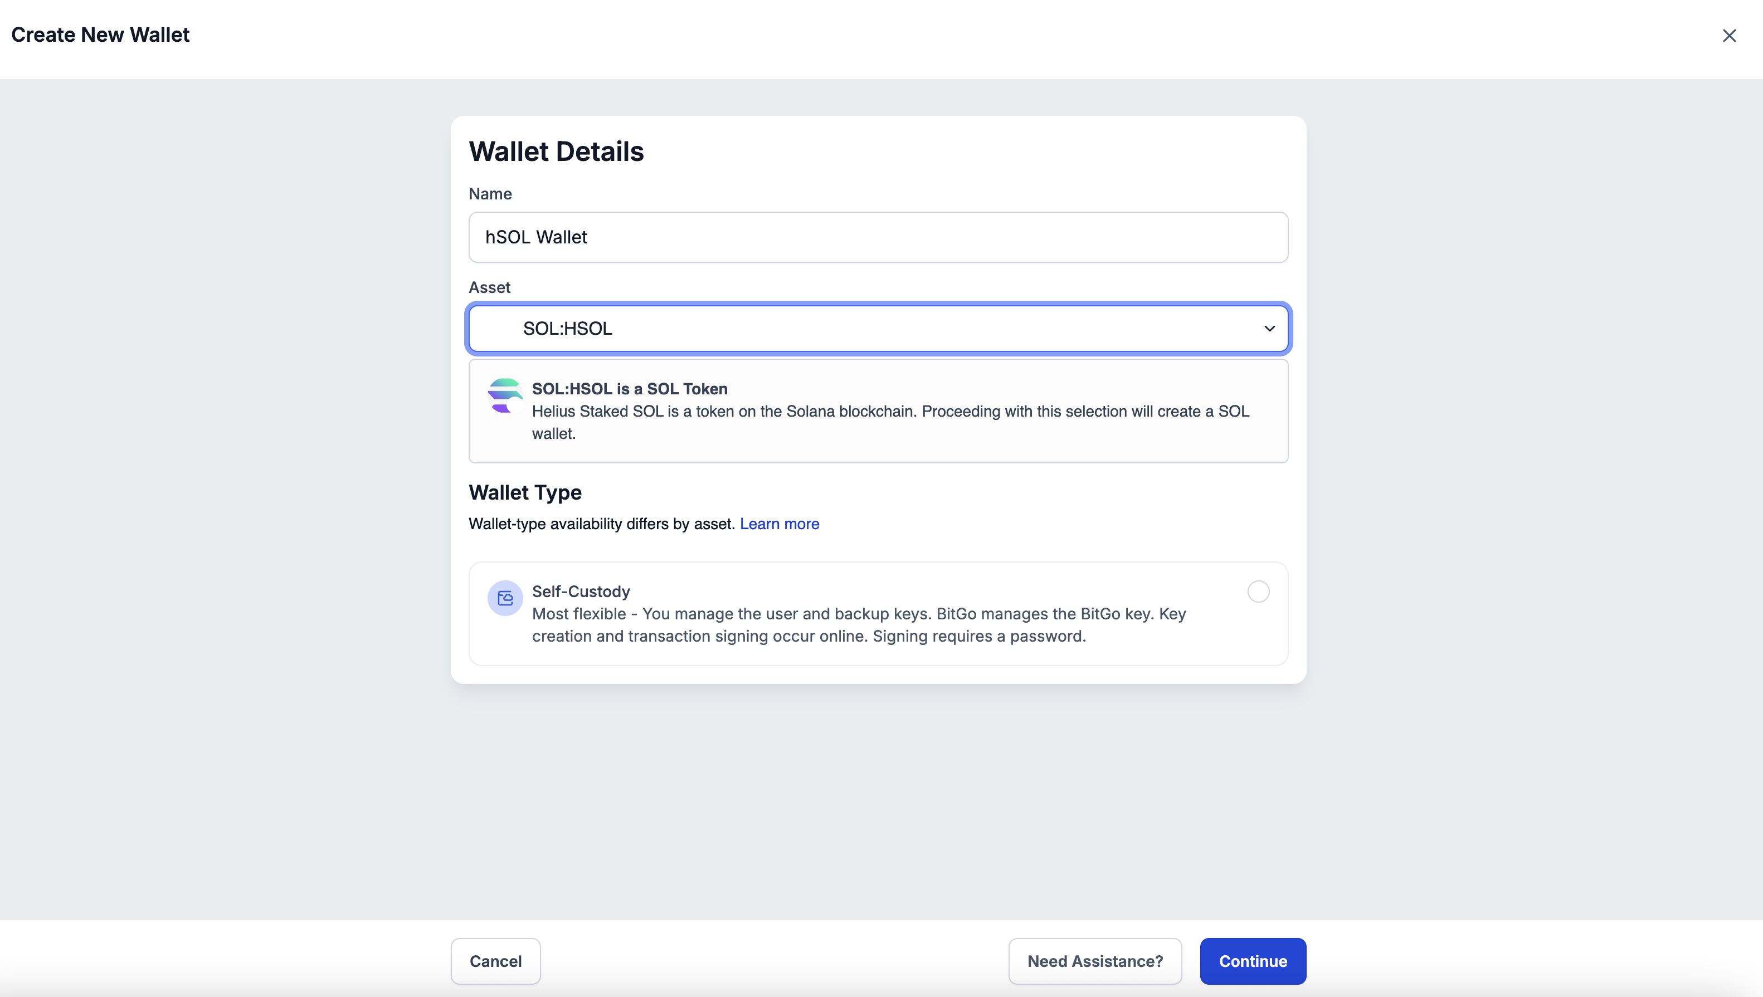
Task: Click Continue to proceed with wallet creation
Action: coord(1252,961)
